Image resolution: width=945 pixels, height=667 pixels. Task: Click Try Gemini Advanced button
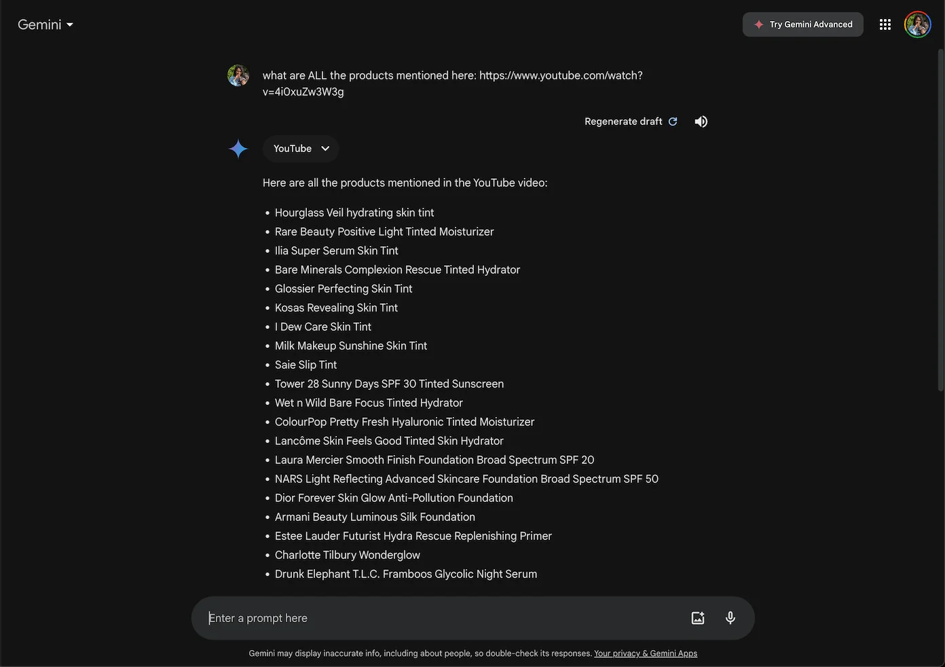802,24
